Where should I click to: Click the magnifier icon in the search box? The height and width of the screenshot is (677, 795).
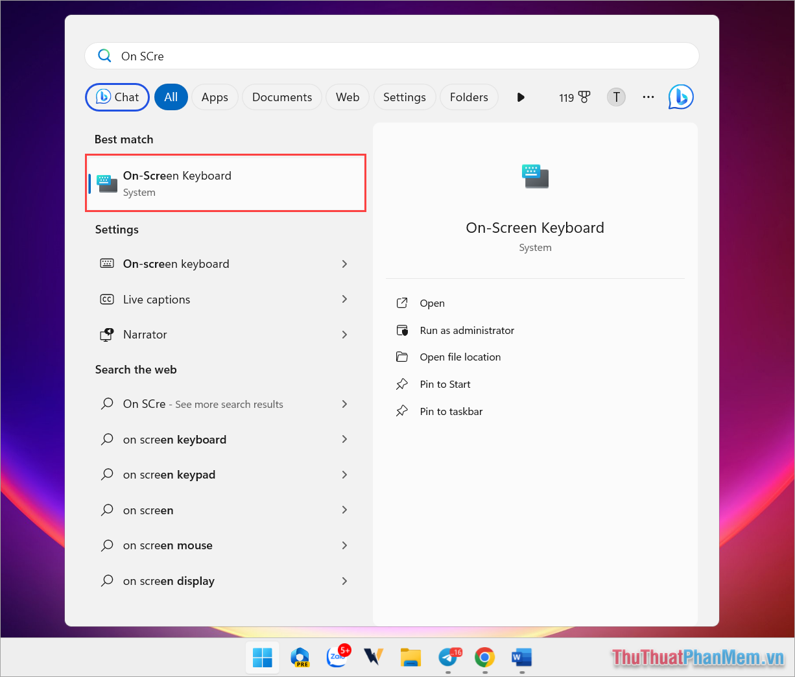click(104, 56)
